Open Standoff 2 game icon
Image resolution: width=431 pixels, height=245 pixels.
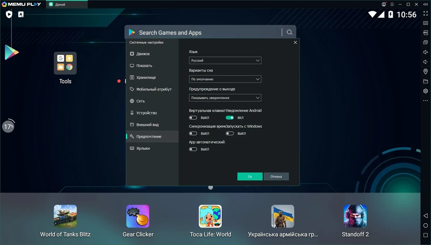355,216
